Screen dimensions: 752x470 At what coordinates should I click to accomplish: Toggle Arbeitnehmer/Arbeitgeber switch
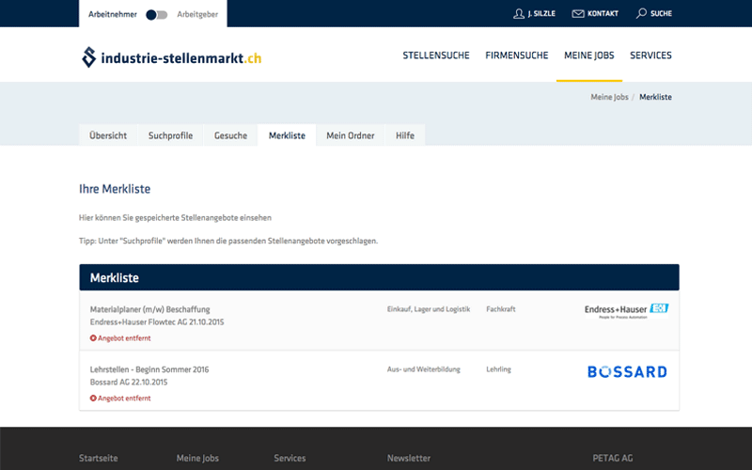coord(156,14)
